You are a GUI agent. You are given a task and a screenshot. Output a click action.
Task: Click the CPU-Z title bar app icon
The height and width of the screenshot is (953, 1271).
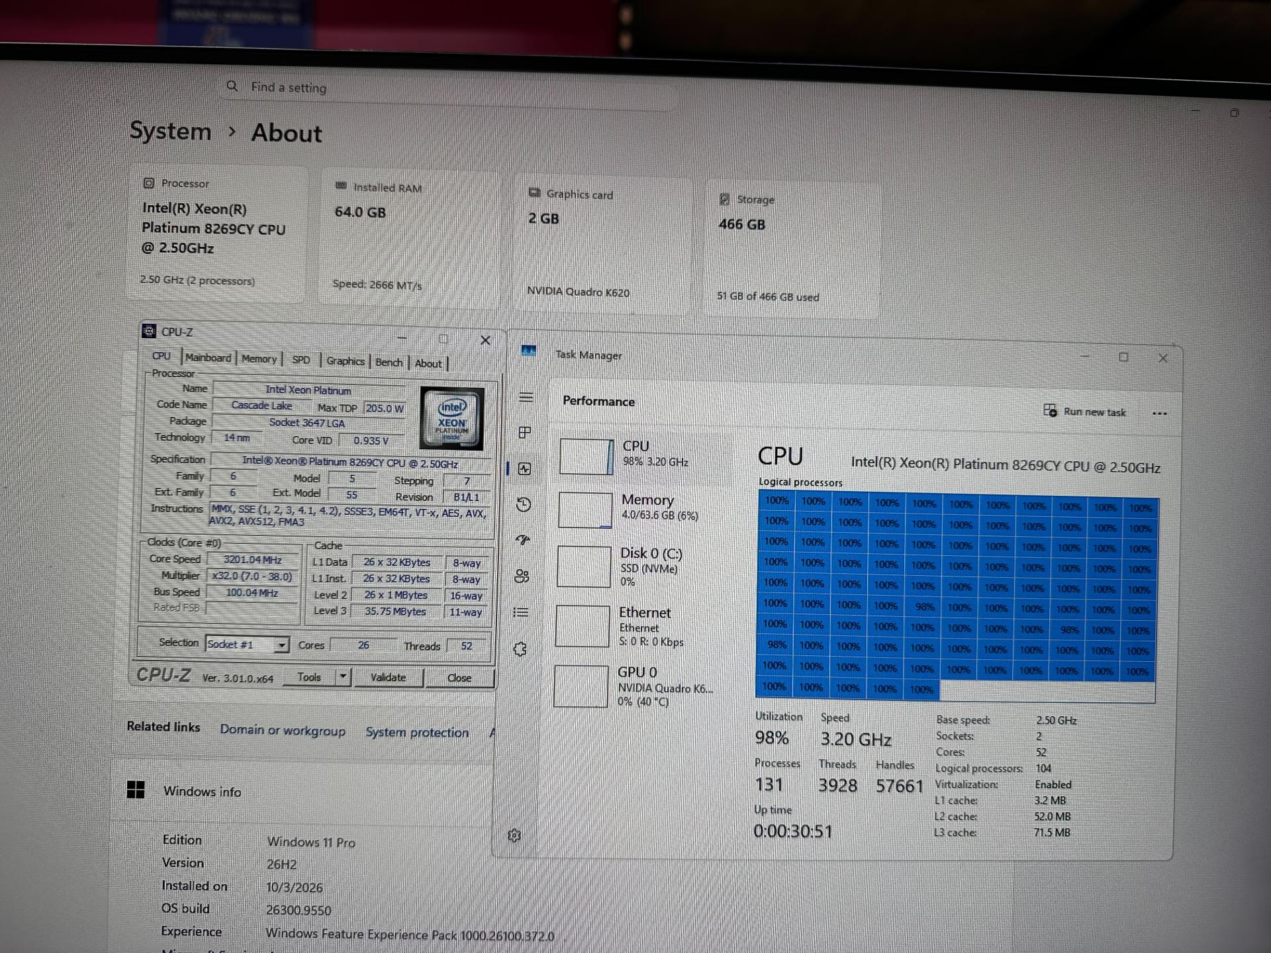click(150, 331)
